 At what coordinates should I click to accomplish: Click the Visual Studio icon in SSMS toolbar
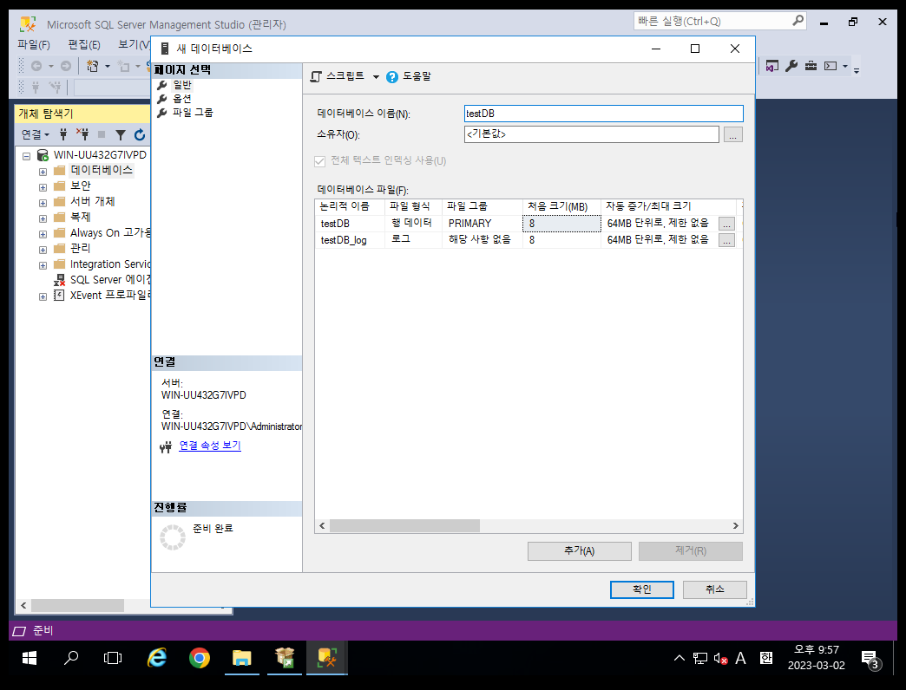[772, 67]
